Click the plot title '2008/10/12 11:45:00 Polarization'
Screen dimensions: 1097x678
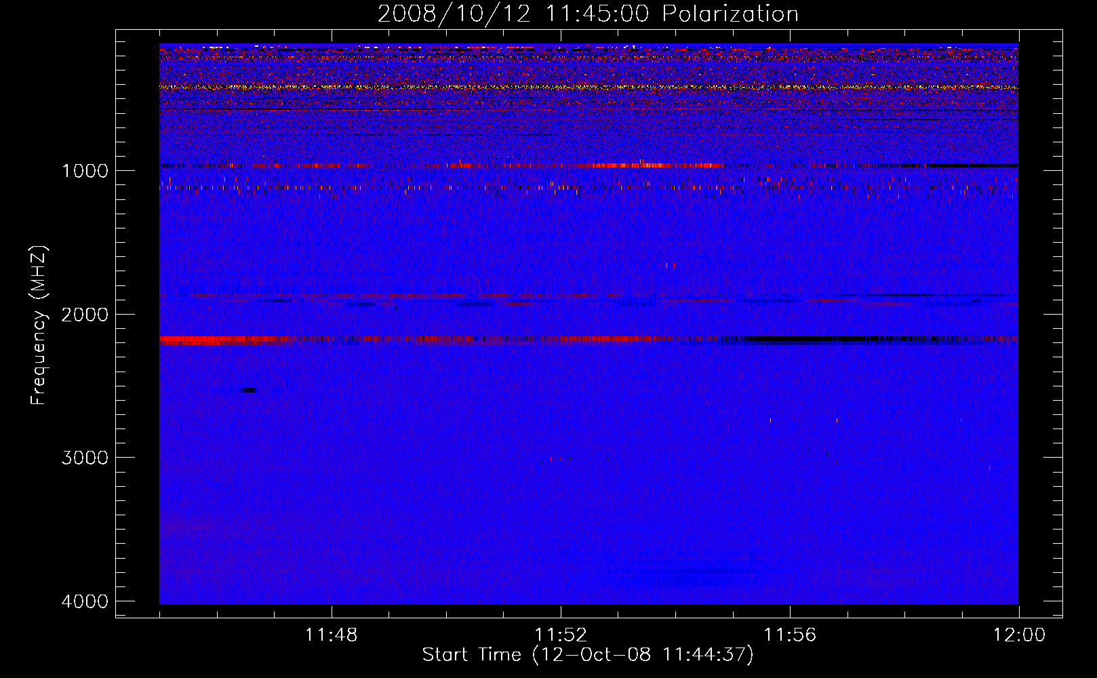pyautogui.click(x=588, y=14)
